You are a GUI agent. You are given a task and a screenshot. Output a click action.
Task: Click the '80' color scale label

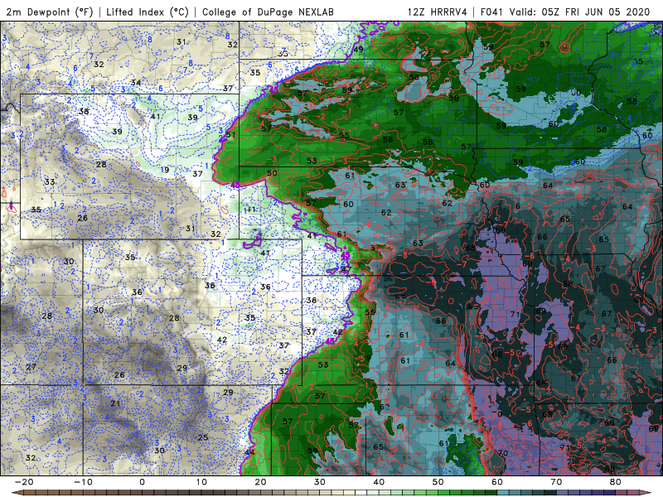(616, 482)
